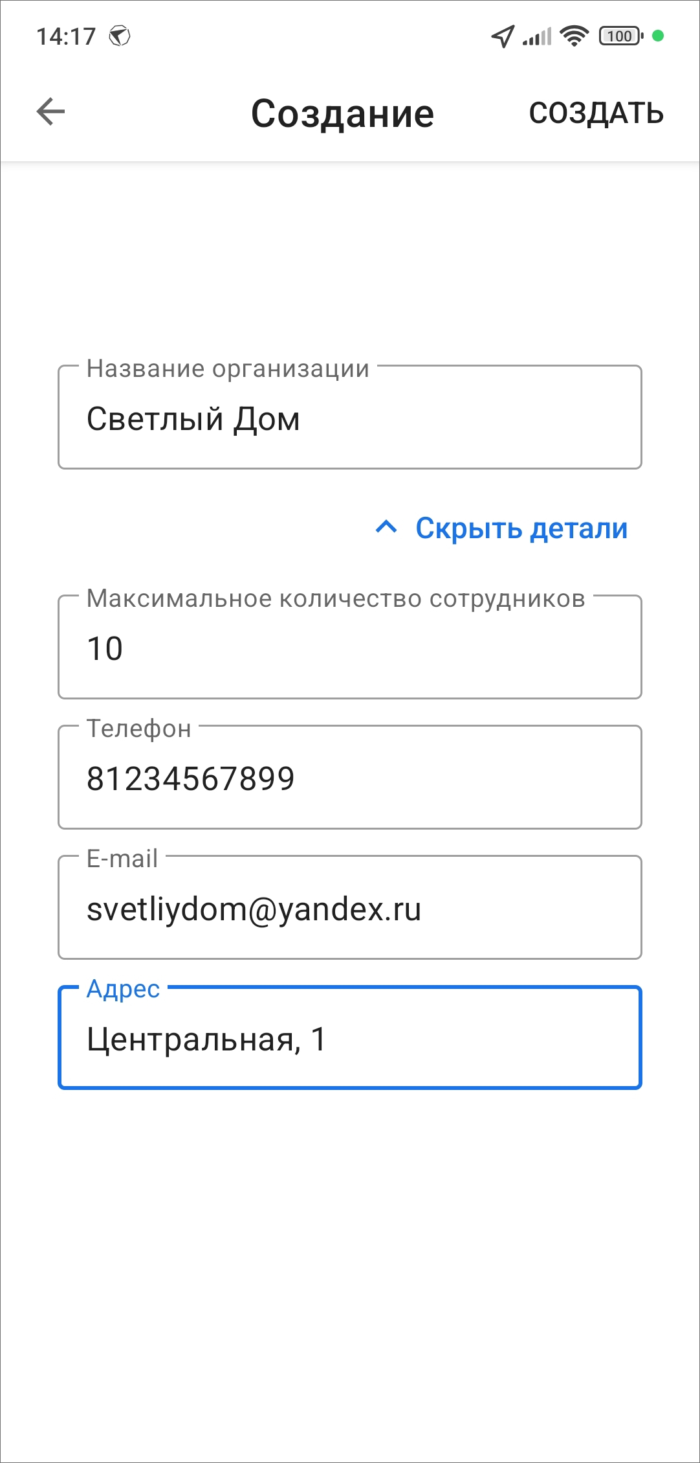Screen dimensions: 700x1463
Task: Tap the green dot privacy indicator
Action: tap(658, 36)
